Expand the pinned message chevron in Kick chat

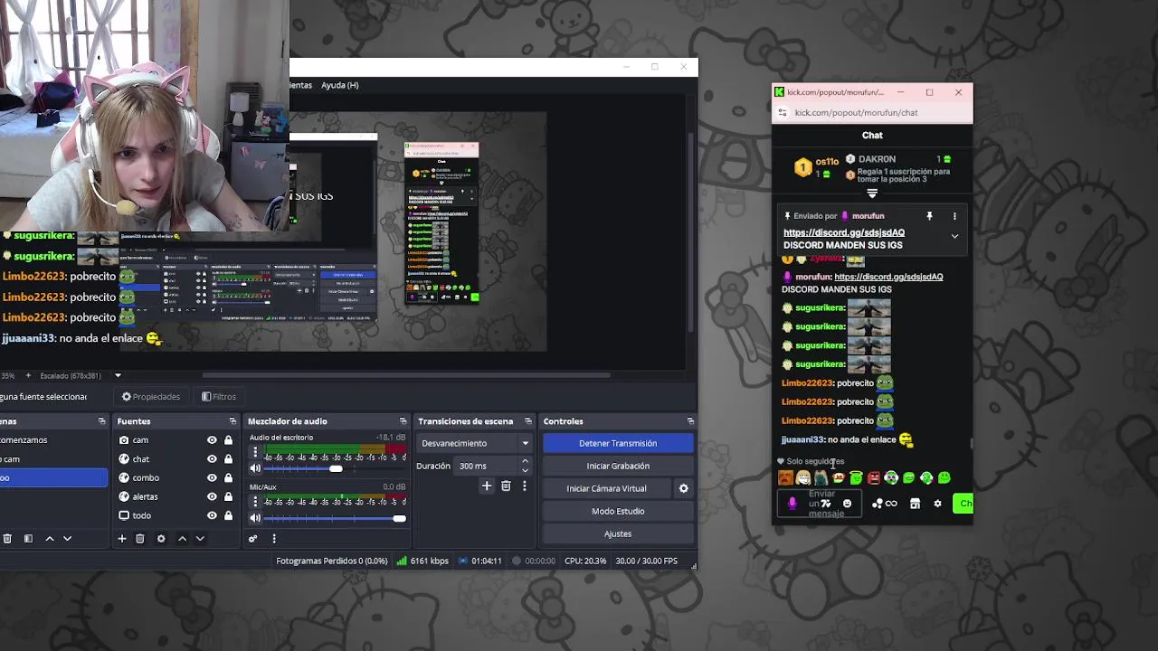click(954, 236)
